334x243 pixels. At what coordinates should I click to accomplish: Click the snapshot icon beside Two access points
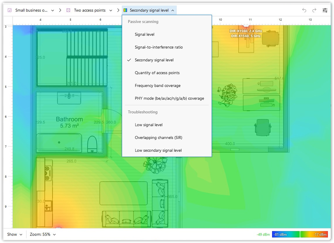click(x=68, y=10)
